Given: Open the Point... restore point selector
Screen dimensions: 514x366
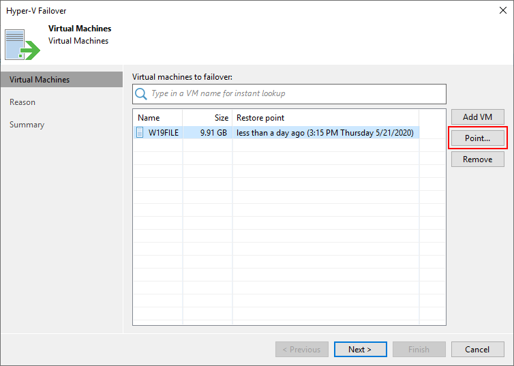Looking at the screenshot, I should click(x=478, y=138).
